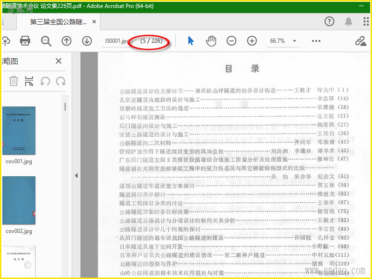Rotate page counterclockwise
The image size is (372, 279).
point(45,81)
